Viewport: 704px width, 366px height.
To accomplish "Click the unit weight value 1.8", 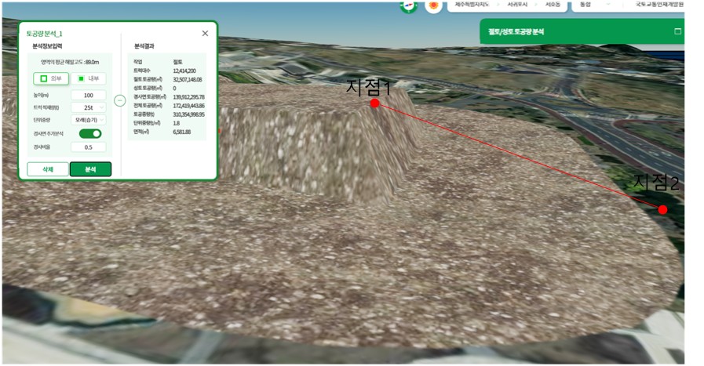I will click(x=176, y=123).
